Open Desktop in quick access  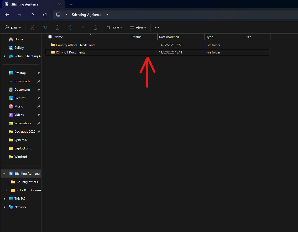pyautogui.click(x=20, y=73)
